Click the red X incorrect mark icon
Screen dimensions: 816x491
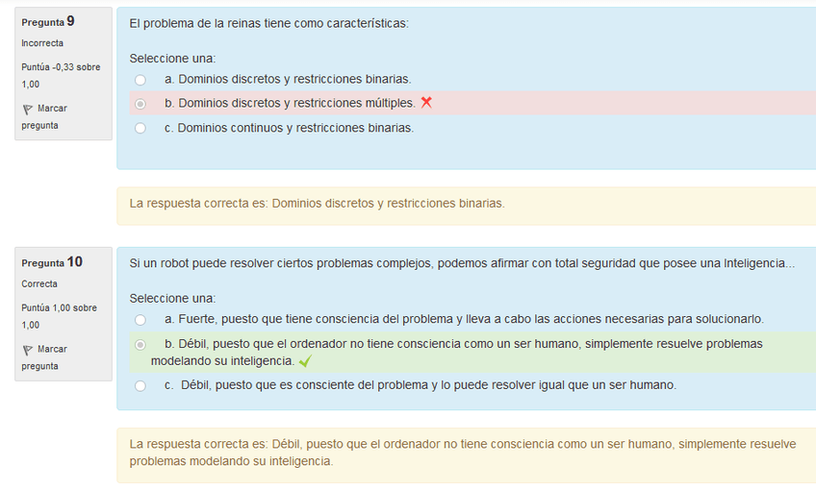[426, 103]
